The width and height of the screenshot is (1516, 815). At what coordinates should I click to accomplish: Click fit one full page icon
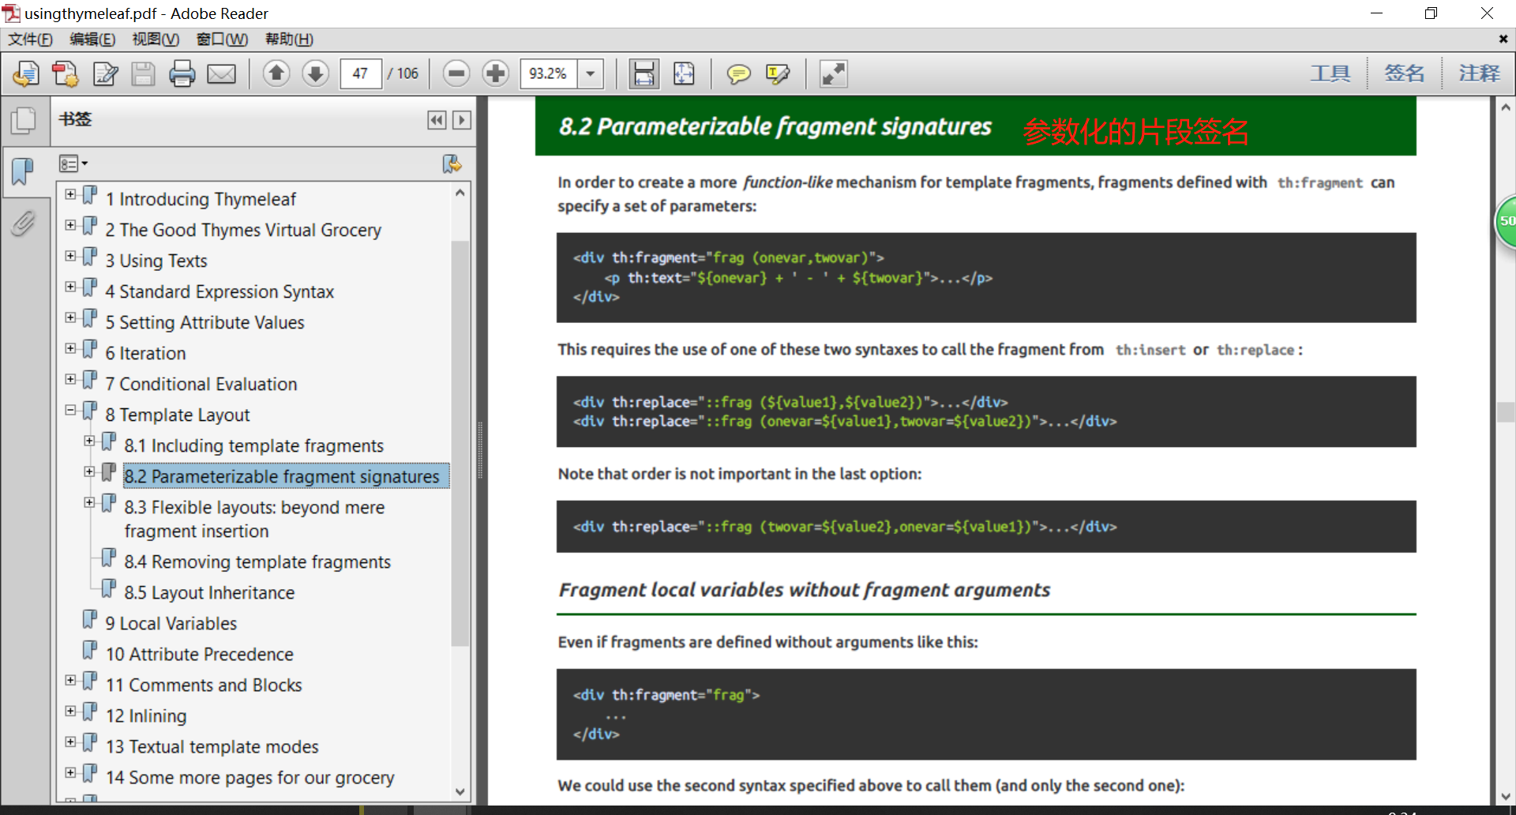684,74
